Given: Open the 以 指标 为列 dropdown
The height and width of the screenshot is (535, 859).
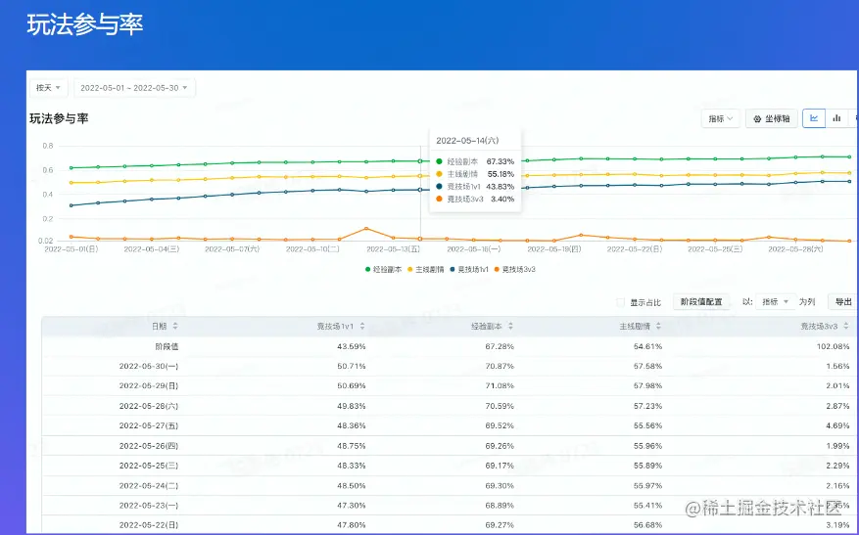Looking at the screenshot, I should click(x=775, y=302).
